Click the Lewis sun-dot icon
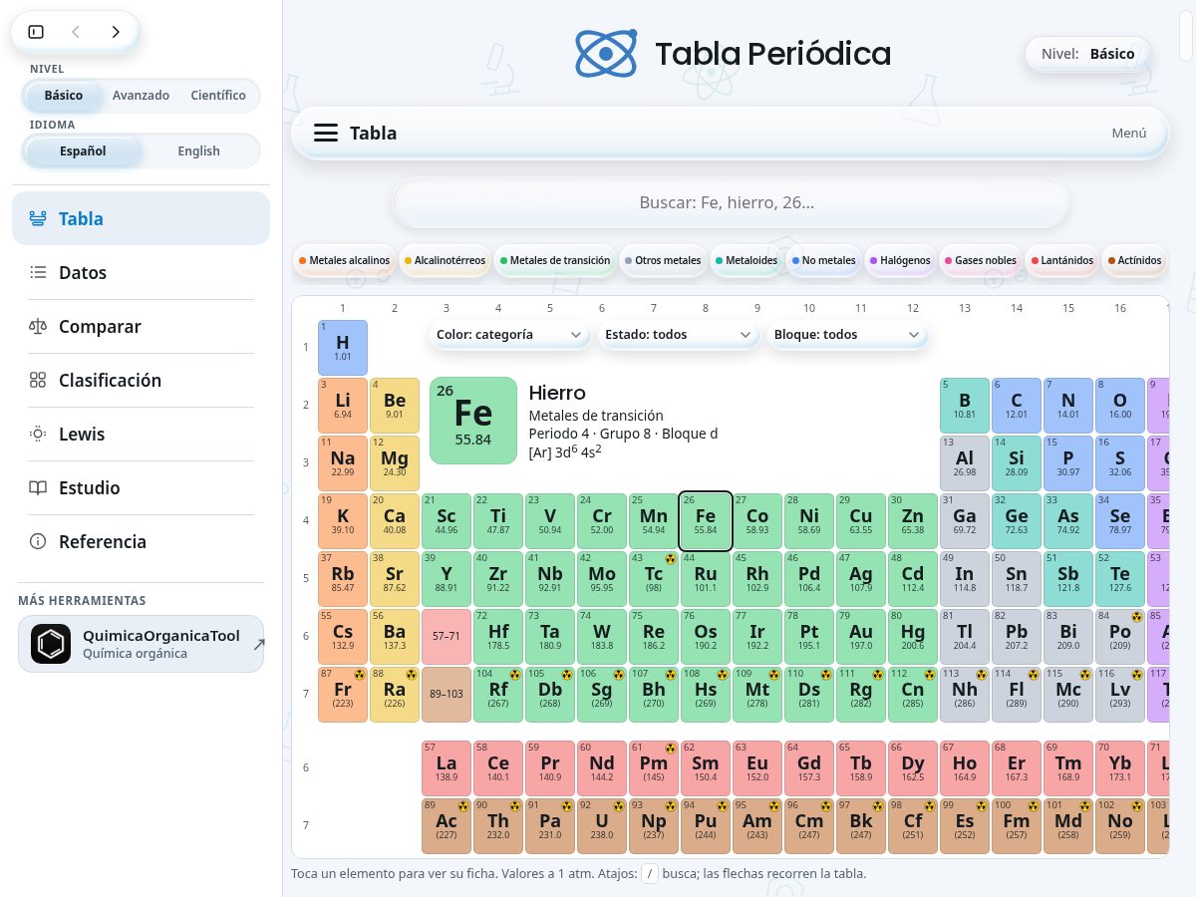The height and width of the screenshot is (897, 1196). 38,434
